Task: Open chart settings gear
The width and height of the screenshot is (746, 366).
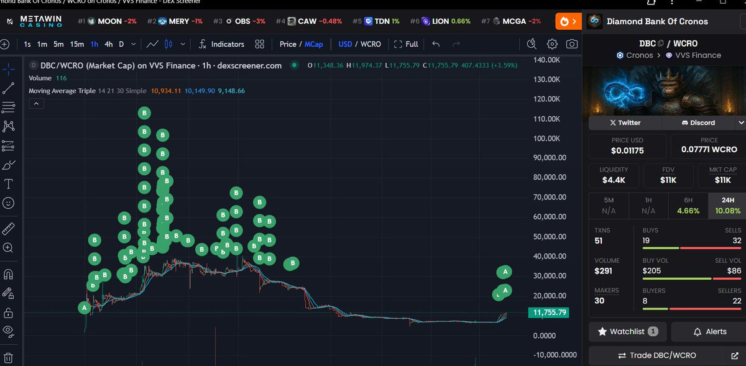Action: point(552,44)
